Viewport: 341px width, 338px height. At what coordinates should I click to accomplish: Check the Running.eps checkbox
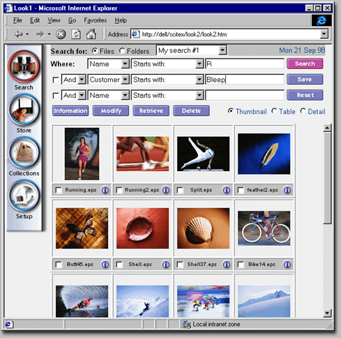tap(59, 191)
